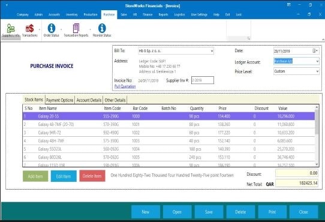The height and width of the screenshot is (222, 325).
Task: Expand the Bill To dropdown
Action: coord(212,51)
